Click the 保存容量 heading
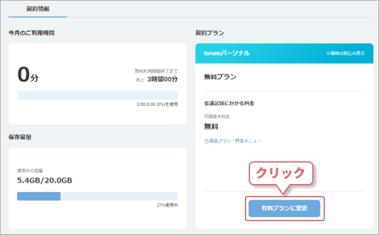 [20, 137]
